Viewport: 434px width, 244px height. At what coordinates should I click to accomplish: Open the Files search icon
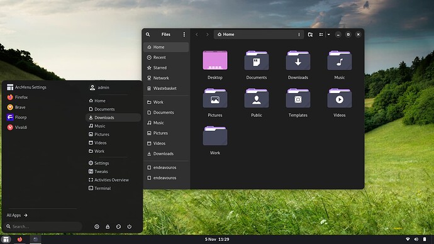tap(148, 35)
